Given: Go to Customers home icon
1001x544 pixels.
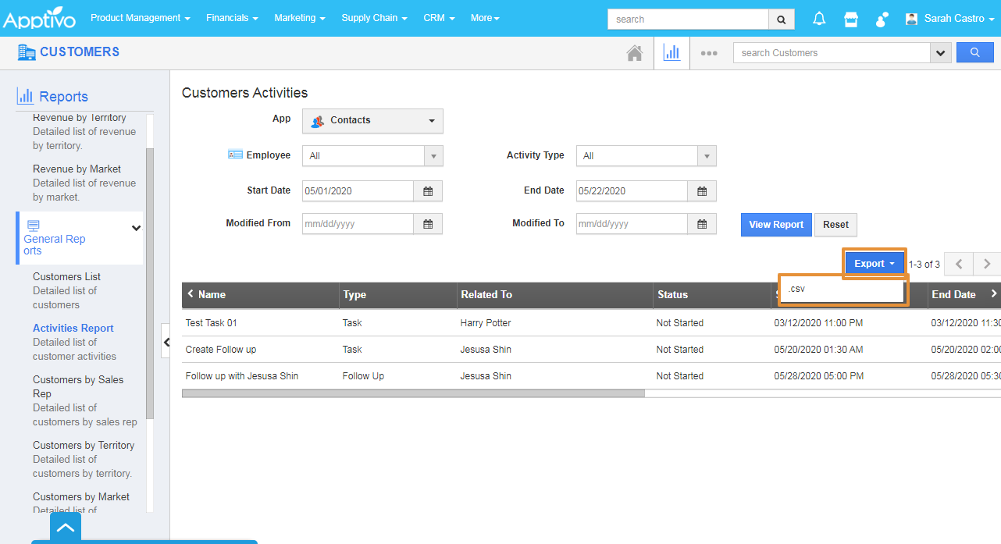Looking at the screenshot, I should (635, 53).
